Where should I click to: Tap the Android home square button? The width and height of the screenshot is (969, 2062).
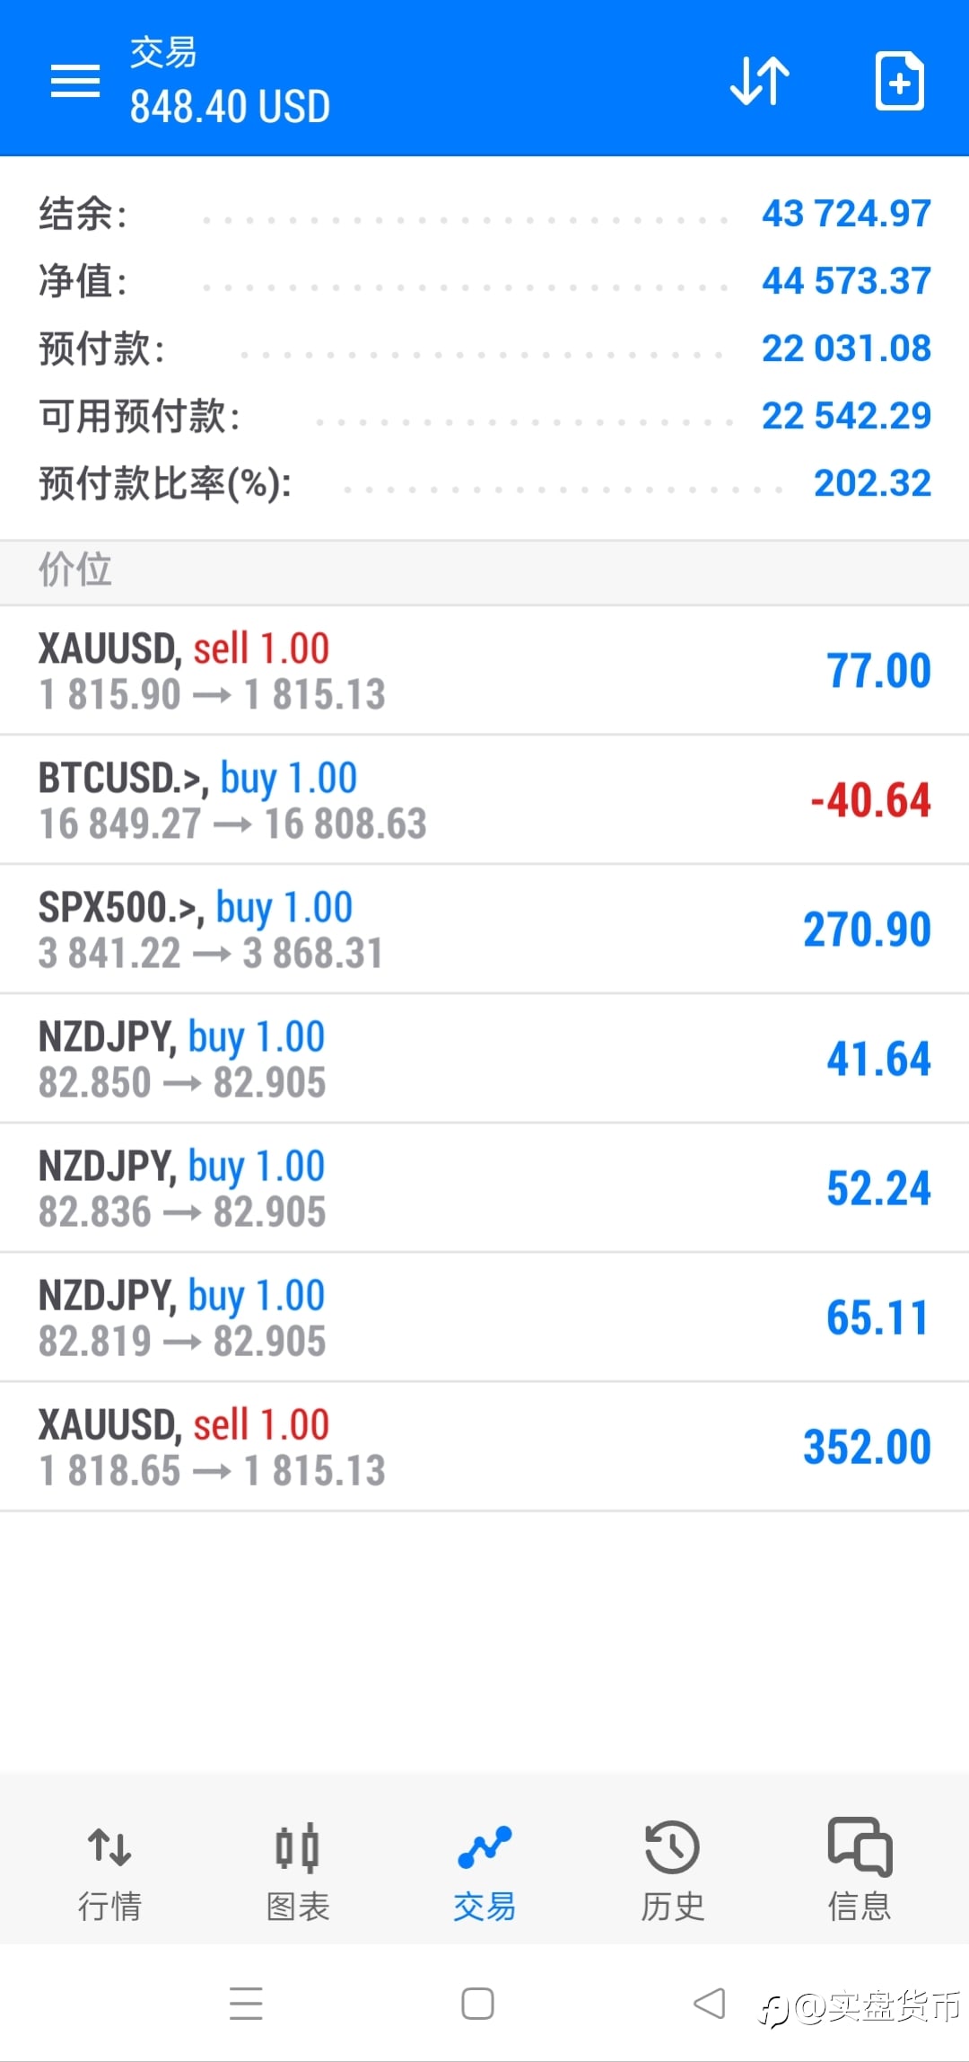click(477, 2003)
